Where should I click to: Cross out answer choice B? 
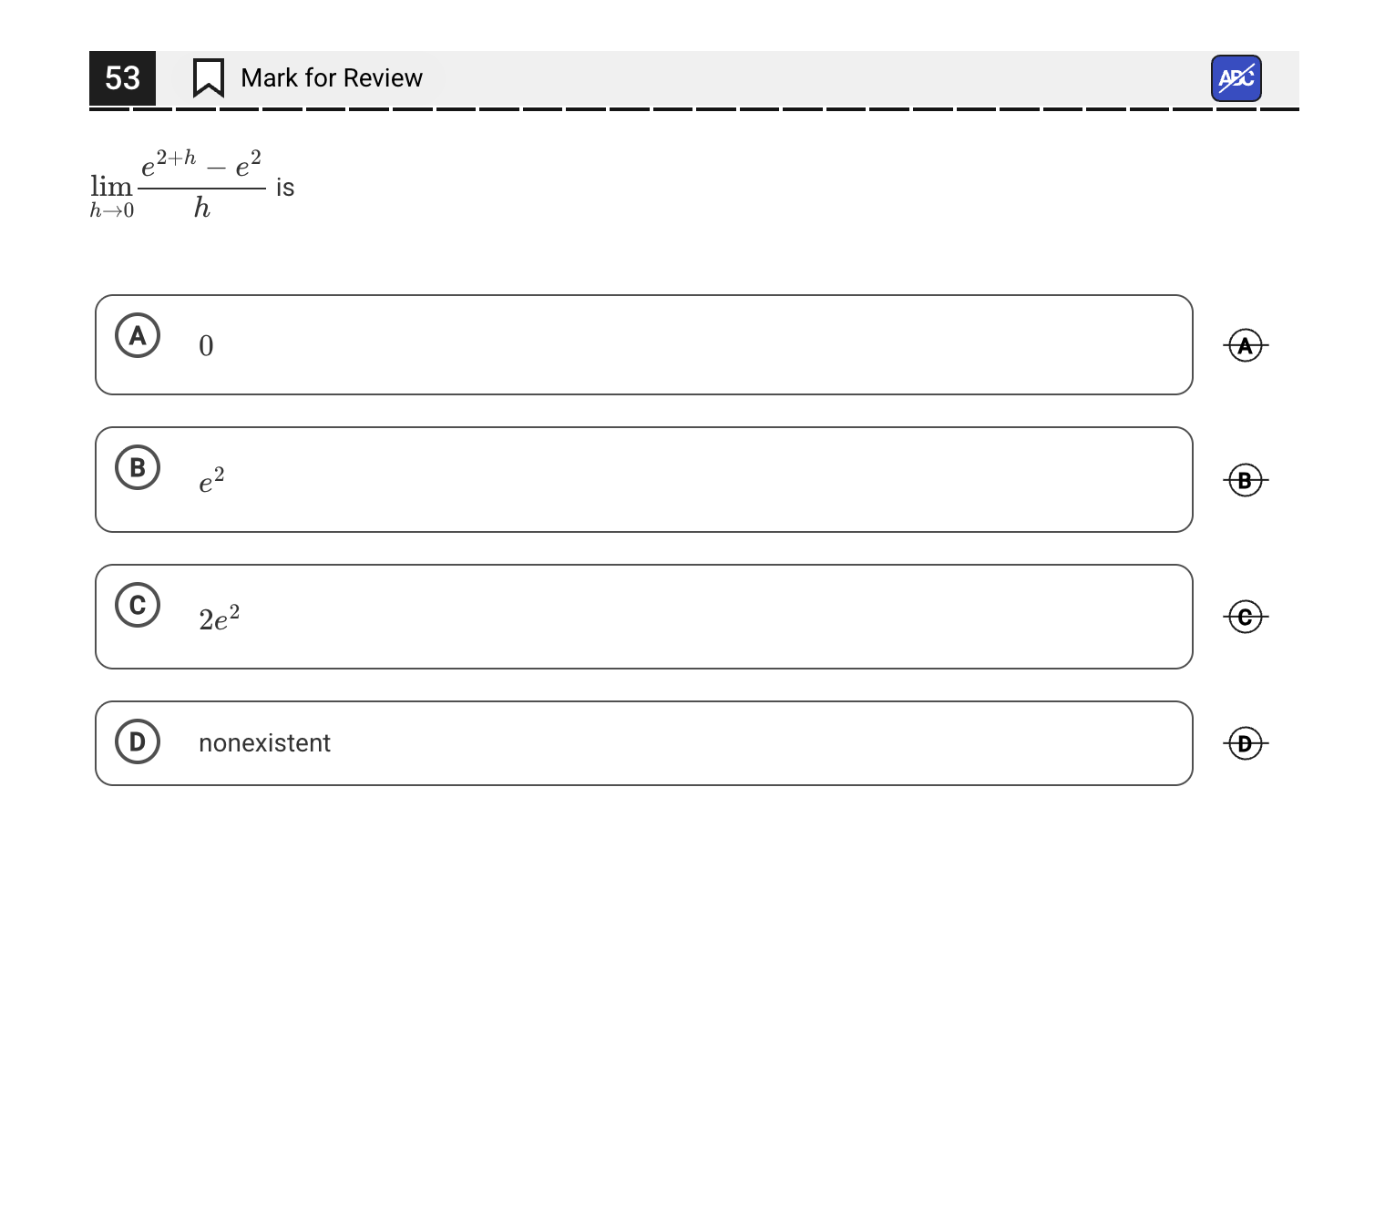[x=1245, y=480]
